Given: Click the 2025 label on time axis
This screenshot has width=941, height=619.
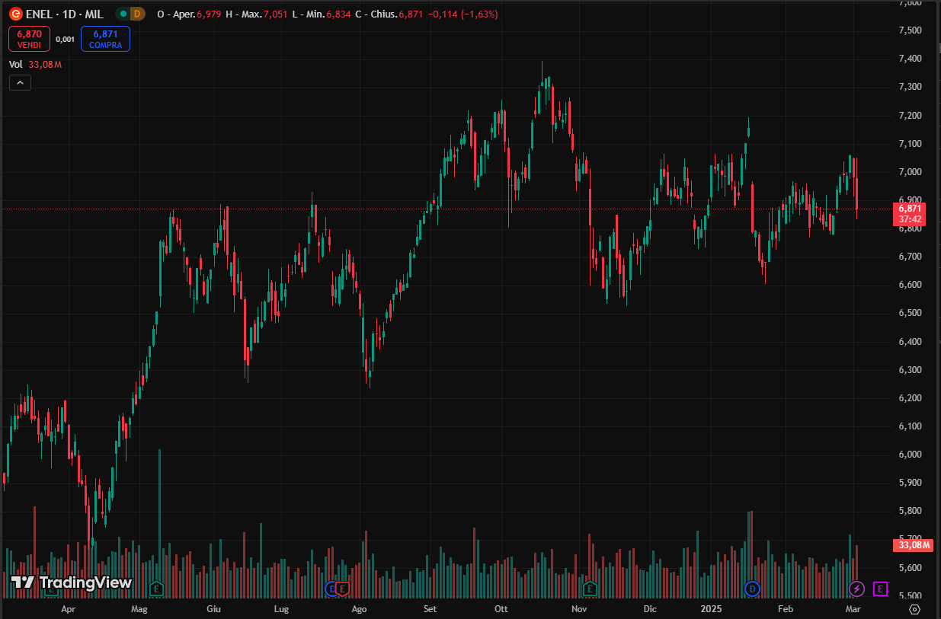Looking at the screenshot, I should tap(711, 609).
